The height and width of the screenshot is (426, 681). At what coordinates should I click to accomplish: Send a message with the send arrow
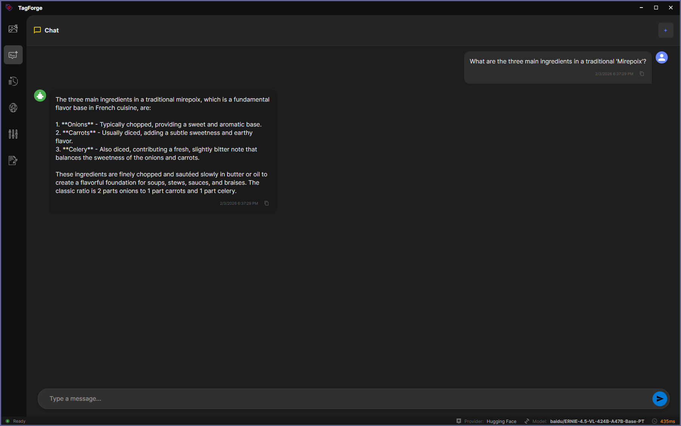[x=659, y=398]
